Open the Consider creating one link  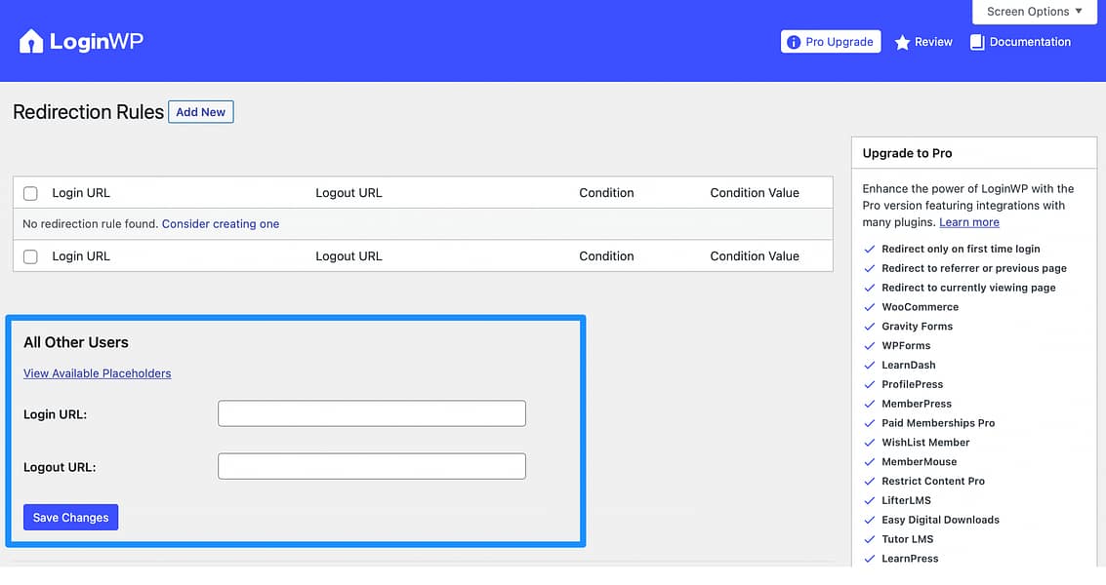pyautogui.click(x=220, y=223)
